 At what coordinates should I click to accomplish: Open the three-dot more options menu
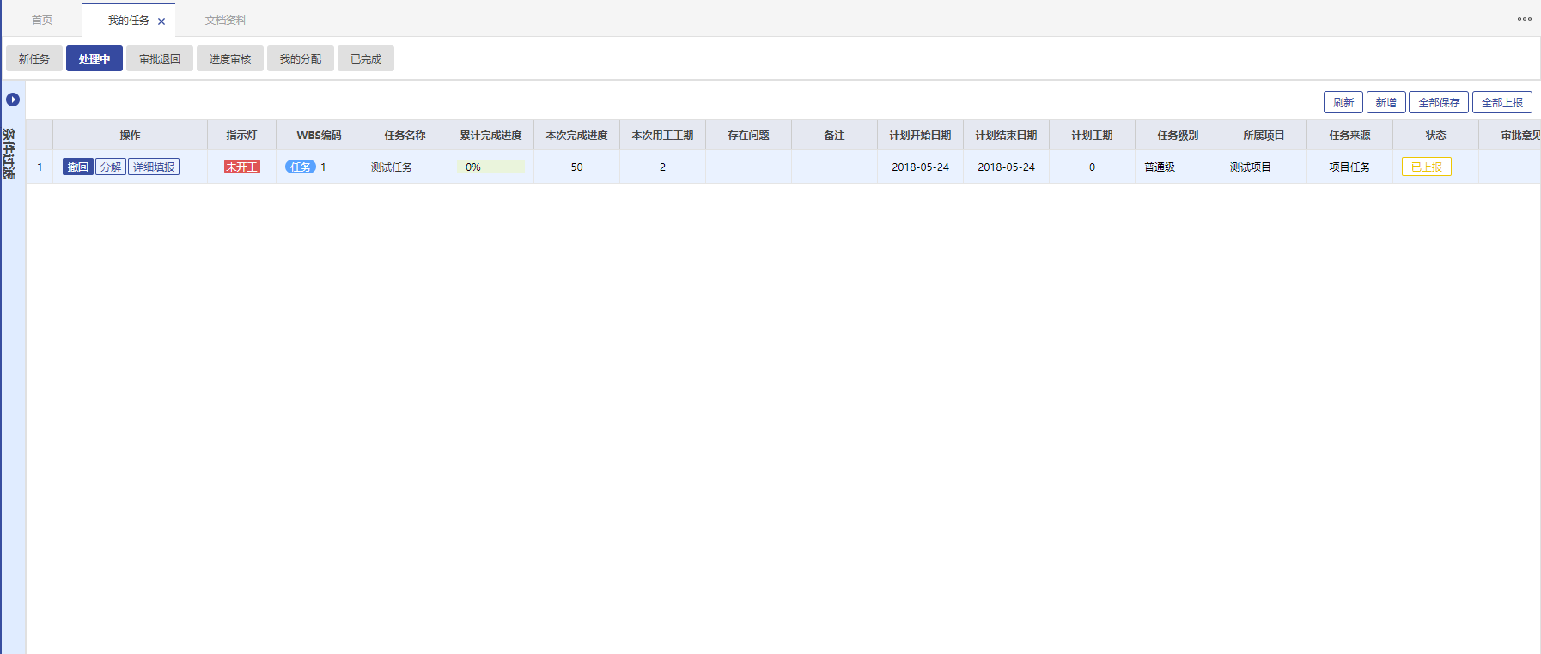1524,19
